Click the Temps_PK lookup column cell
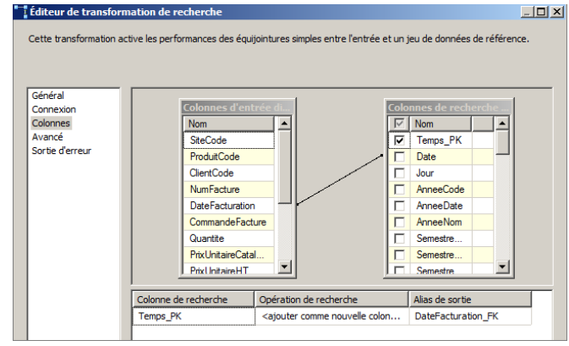This screenshot has width=569, height=346. pyautogui.click(x=193, y=316)
